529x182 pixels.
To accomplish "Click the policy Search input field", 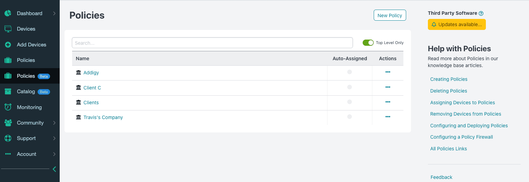I will [x=212, y=43].
